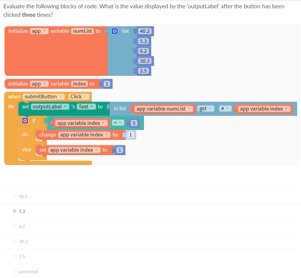Viewport: 301px width, 278px height.
Task: Select the 40.2 radio answer
Action: [x=15, y=196]
